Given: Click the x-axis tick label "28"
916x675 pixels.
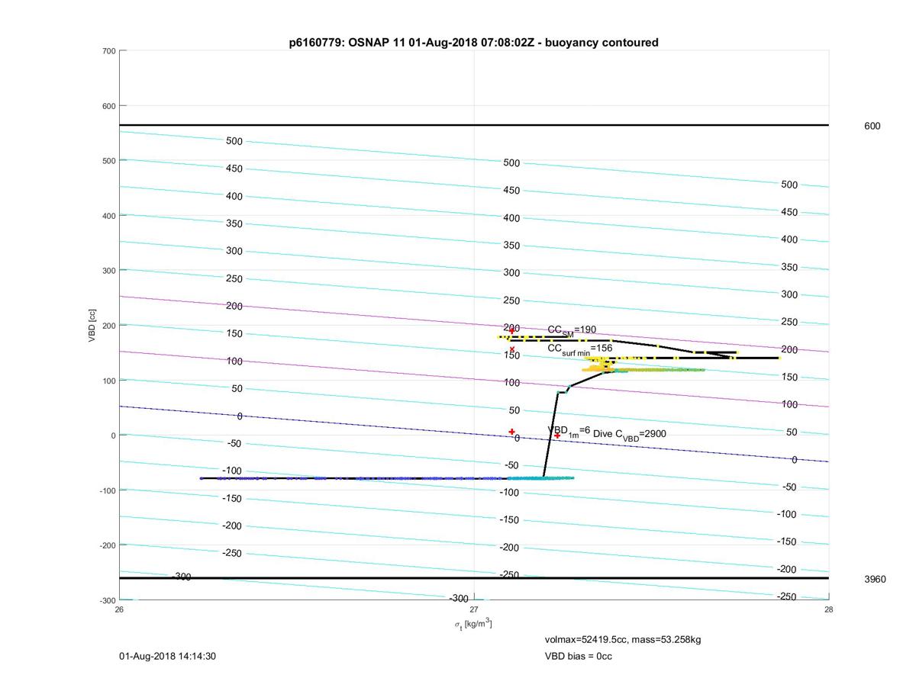Looking at the screenshot, I should point(829,609).
